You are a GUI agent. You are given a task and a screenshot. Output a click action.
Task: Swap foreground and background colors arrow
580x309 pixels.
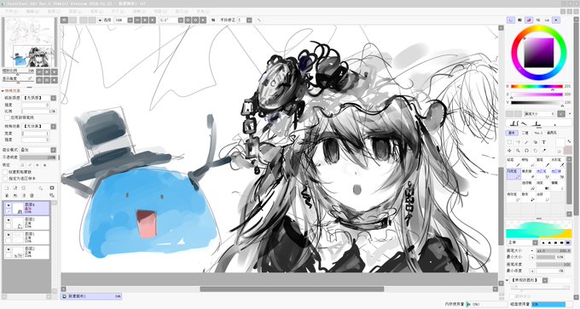click(569, 141)
